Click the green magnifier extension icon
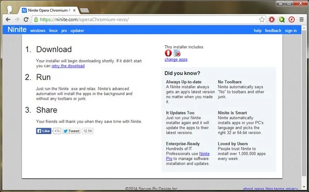 coord(282,20)
